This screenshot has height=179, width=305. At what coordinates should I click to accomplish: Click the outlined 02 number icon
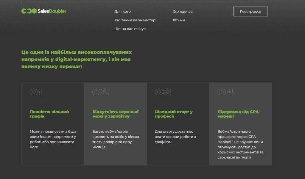pos(100,92)
